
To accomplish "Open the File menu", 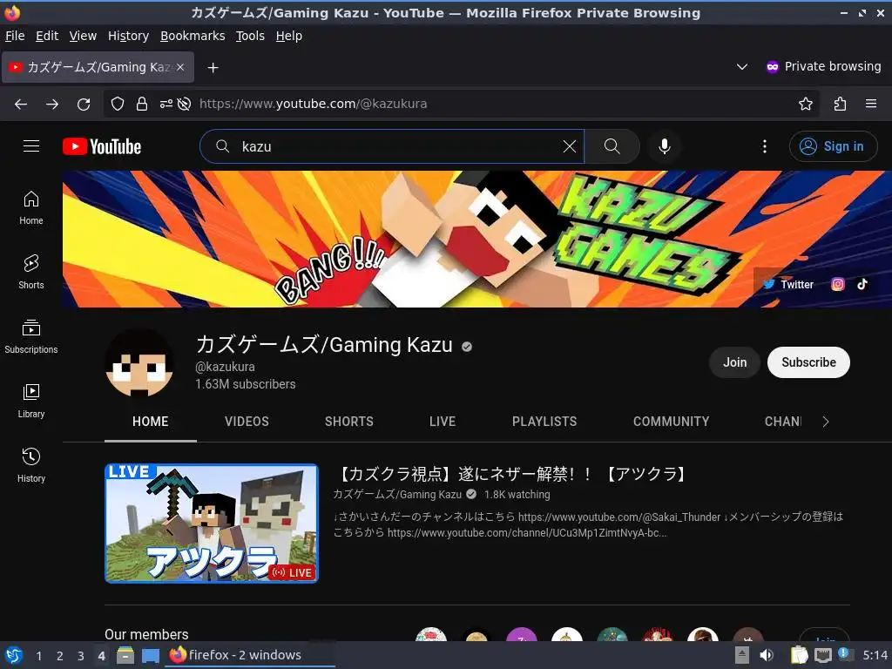I will pyautogui.click(x=15, y=36).
